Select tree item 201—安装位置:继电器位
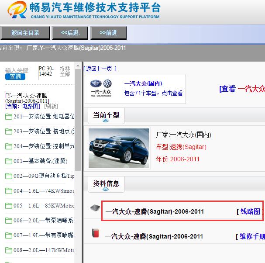 44,116
